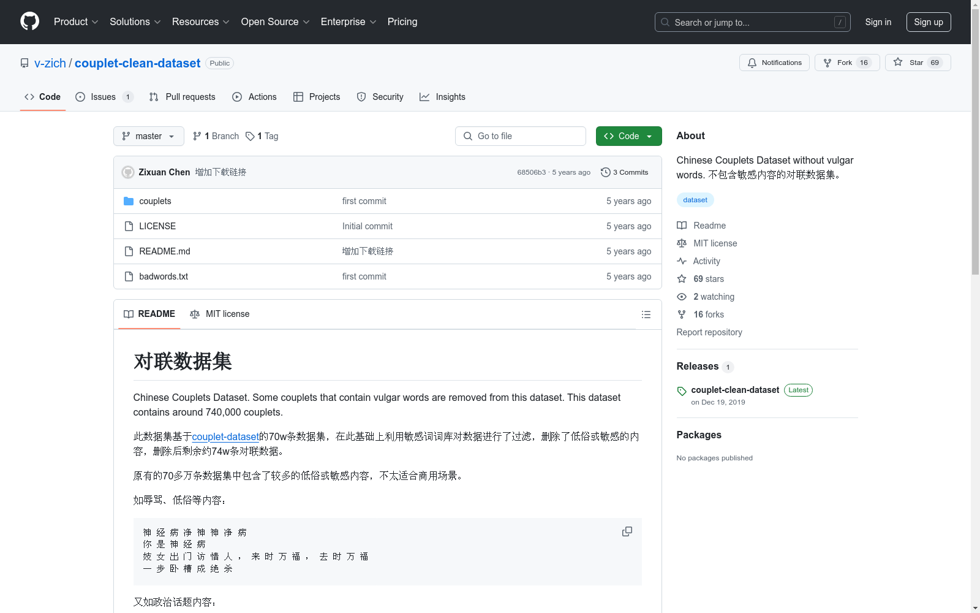Click the couplets folder icon
The image size is (980, 613).
click(x=129, y=201)
